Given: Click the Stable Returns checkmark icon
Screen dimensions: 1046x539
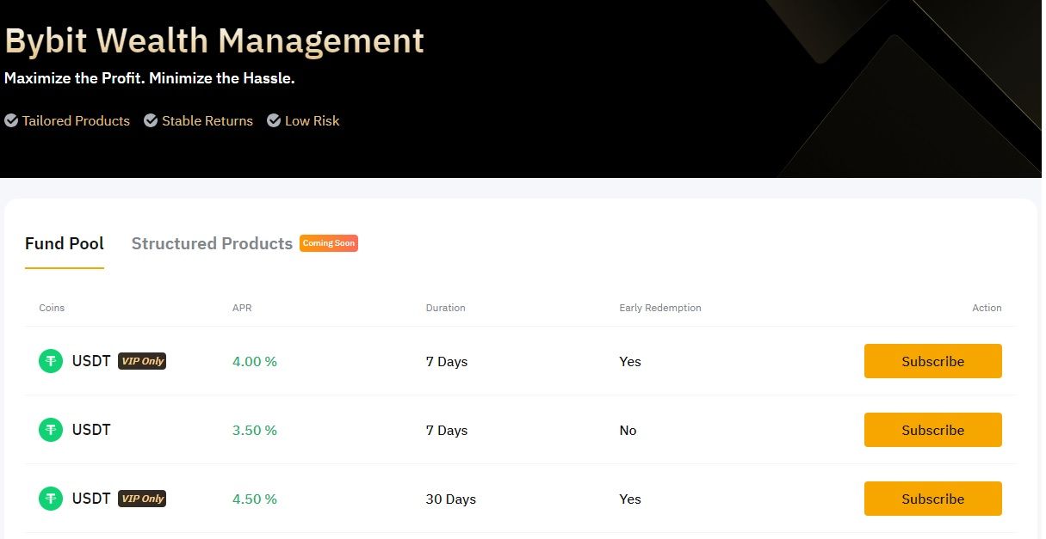Looking at the screenshot, I should pos(151,121).
